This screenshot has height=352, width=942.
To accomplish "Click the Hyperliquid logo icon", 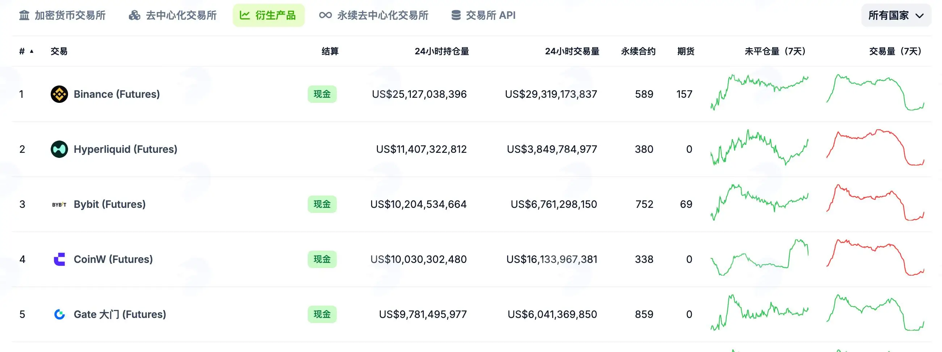I will [59, 149].
